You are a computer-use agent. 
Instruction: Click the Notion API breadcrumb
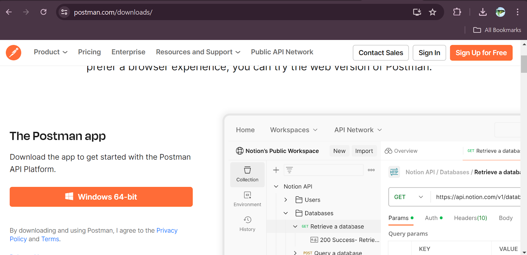click(x=420, y=172)
